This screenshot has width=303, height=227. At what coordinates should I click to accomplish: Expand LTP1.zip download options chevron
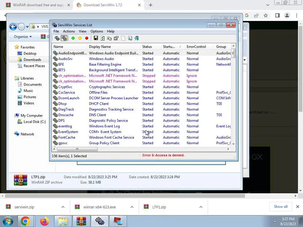[201, 207]
